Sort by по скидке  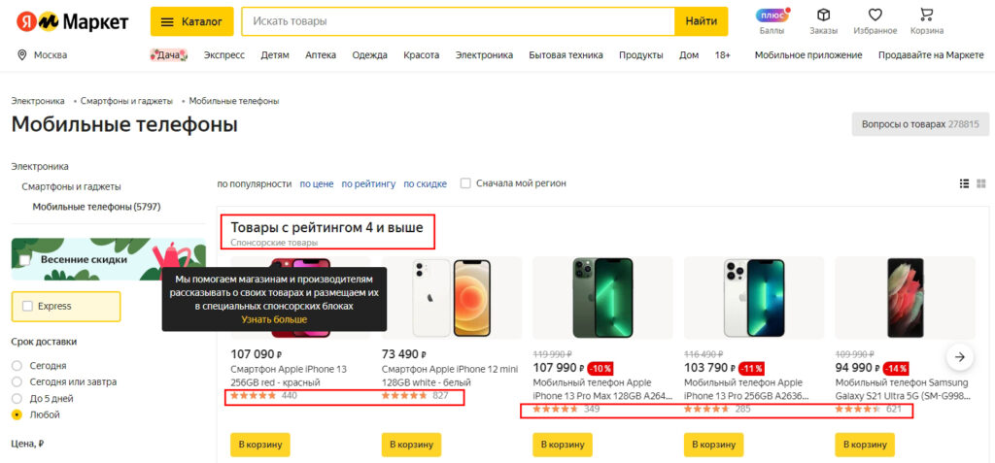point(426,183)
